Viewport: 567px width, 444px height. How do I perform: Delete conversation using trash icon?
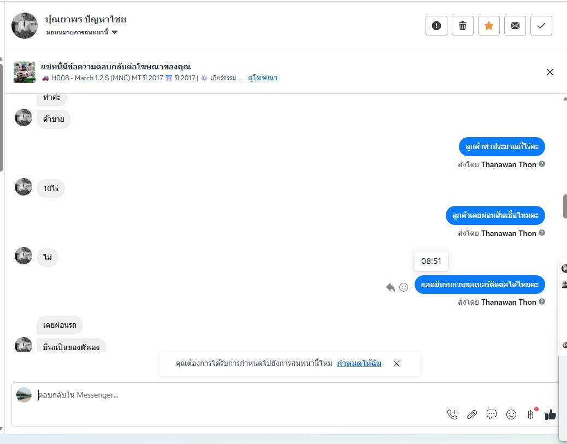(x=463, y=26)
